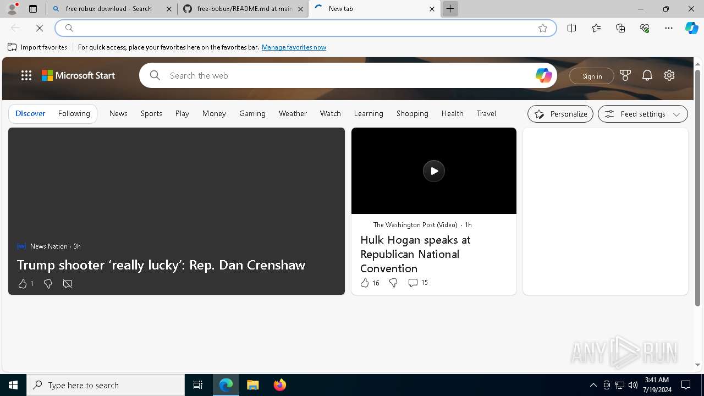Open the browser profile icon
Image resolution: width=704 pixels, height=396 pixels.
(x=12, y=9)
